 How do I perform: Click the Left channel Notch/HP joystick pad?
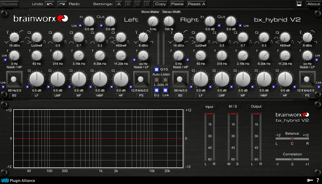(x=14, y=79)
